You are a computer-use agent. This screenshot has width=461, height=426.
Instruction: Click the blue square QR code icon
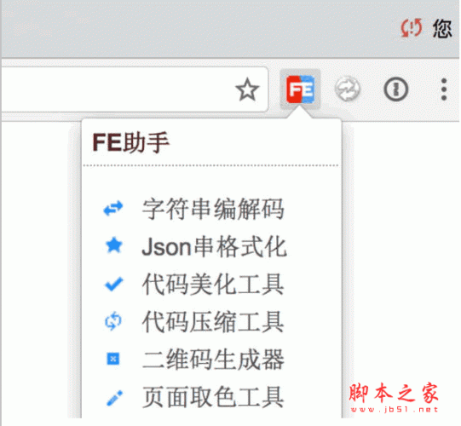tap(113, 359)
